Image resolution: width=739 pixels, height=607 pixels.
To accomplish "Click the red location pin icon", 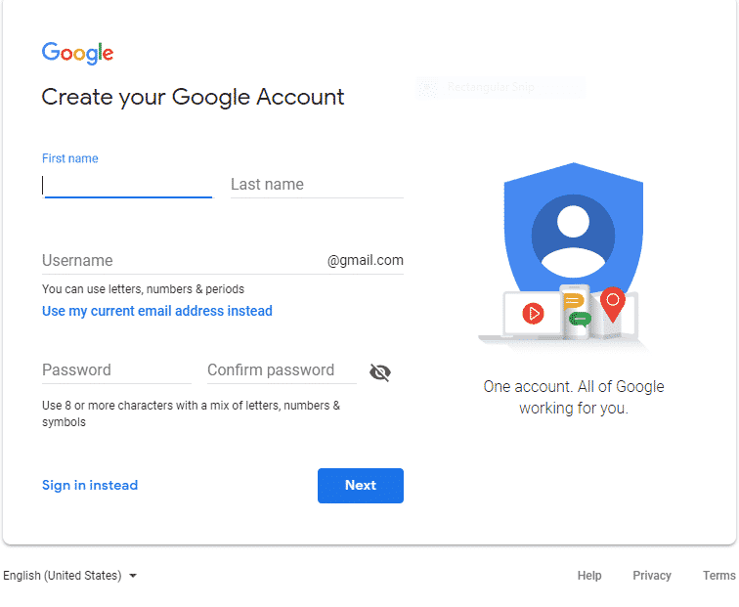I will point(612,303).
